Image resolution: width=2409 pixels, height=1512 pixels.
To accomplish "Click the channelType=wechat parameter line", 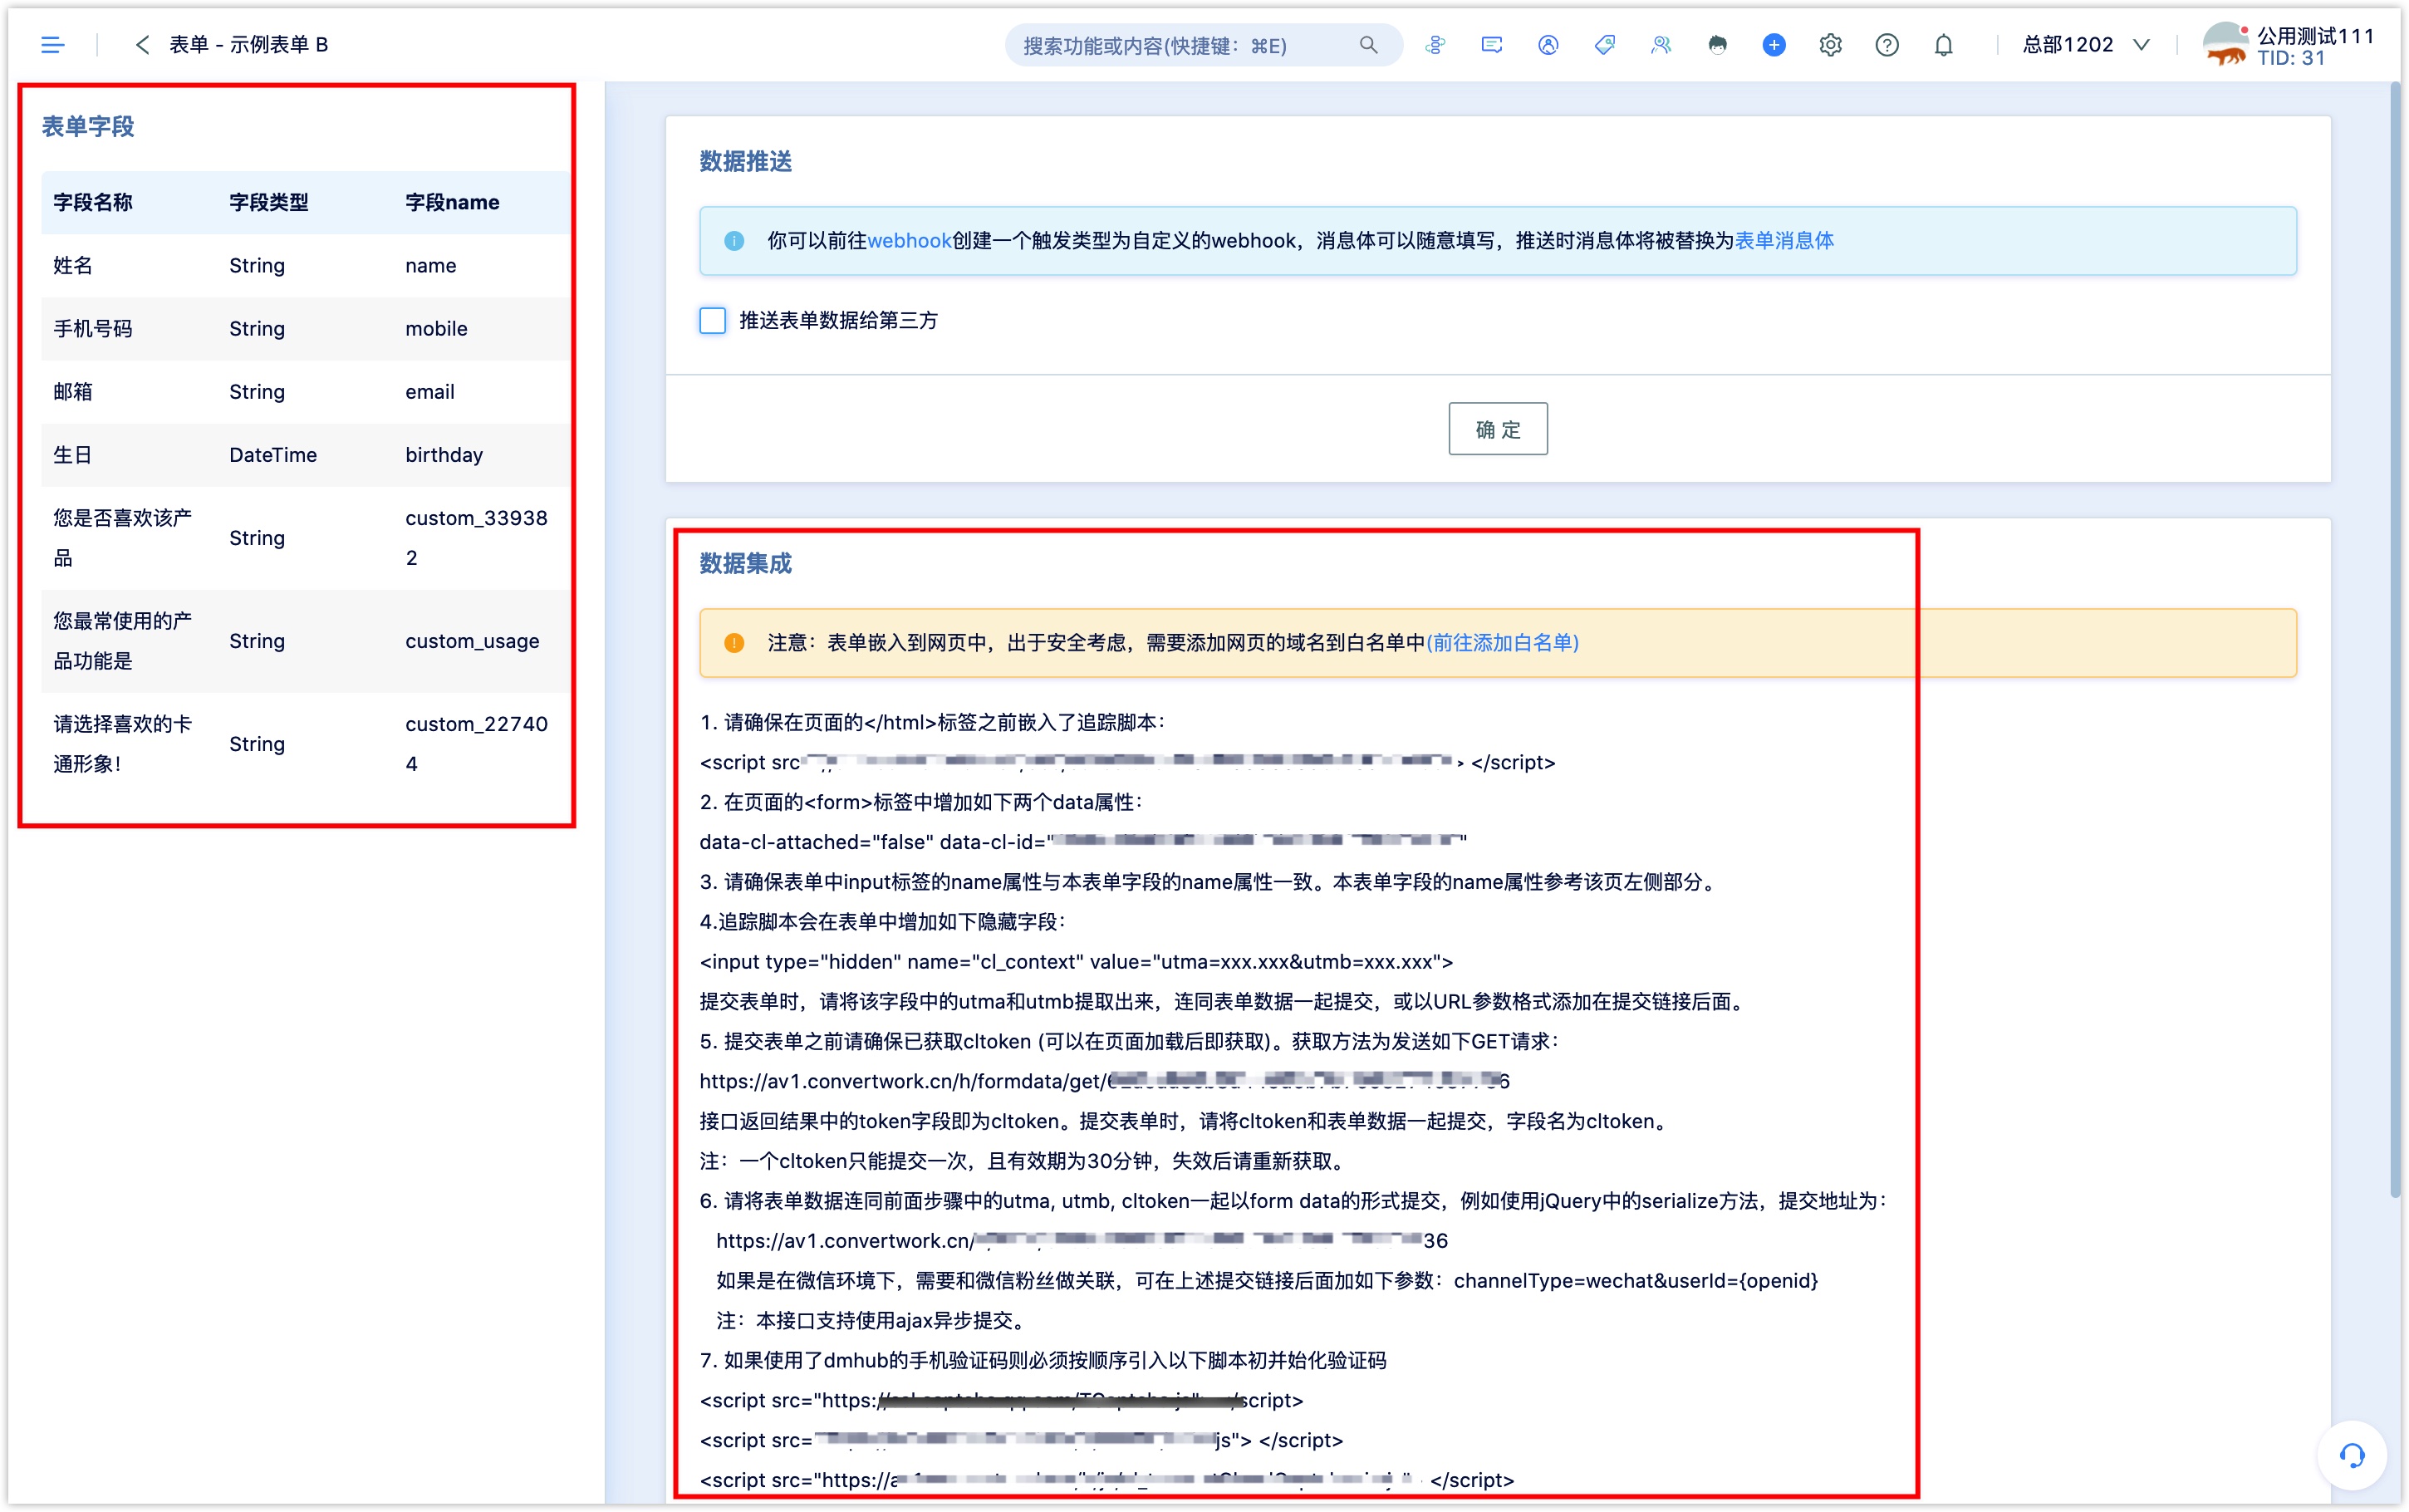I will click(1267, 1281).
